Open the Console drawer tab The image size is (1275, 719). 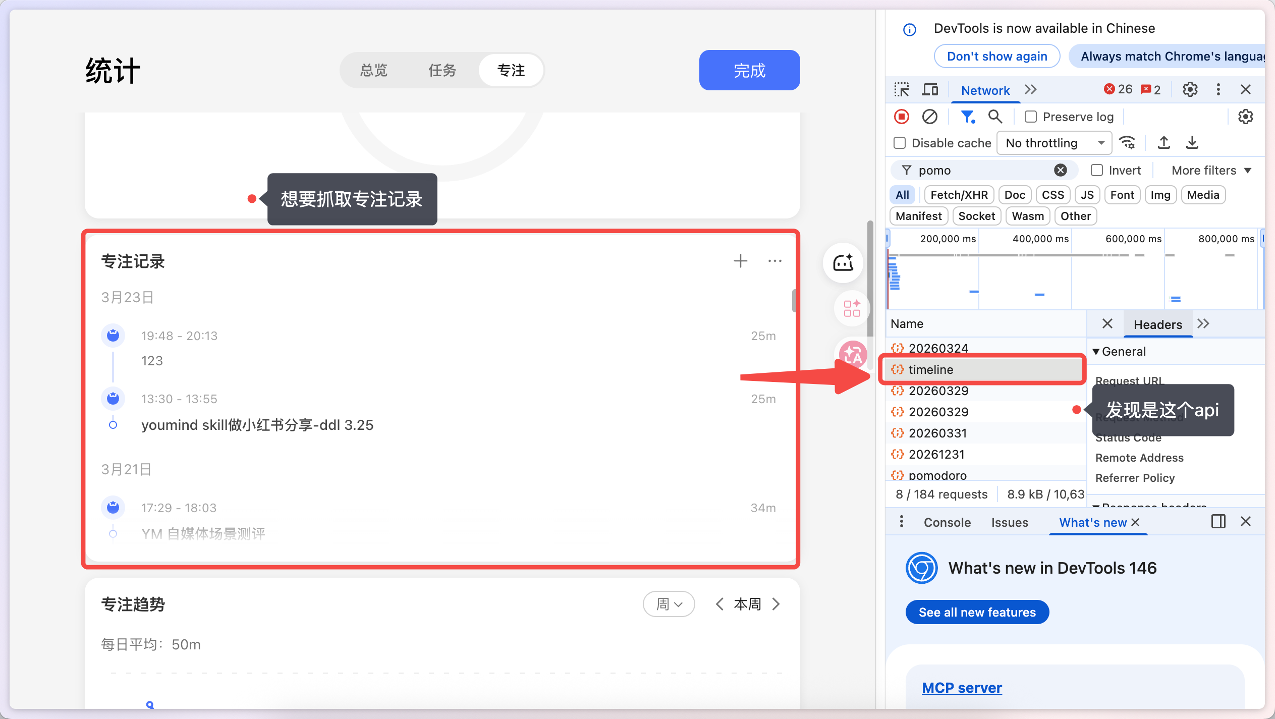947,522
